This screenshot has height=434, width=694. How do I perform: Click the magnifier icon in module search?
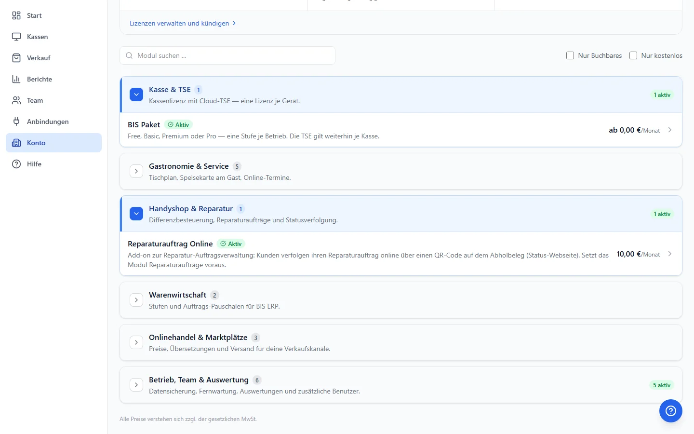[x=129, y=55]
